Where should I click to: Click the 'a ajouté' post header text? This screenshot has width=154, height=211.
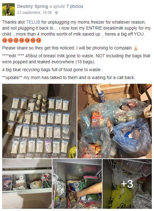click(57, 6)
